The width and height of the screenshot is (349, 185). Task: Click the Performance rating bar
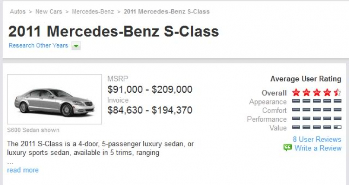(x=317, y=118)
